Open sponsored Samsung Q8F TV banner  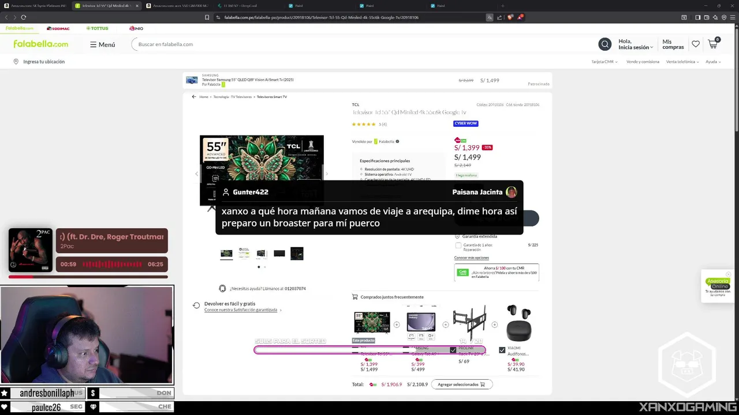367,80
